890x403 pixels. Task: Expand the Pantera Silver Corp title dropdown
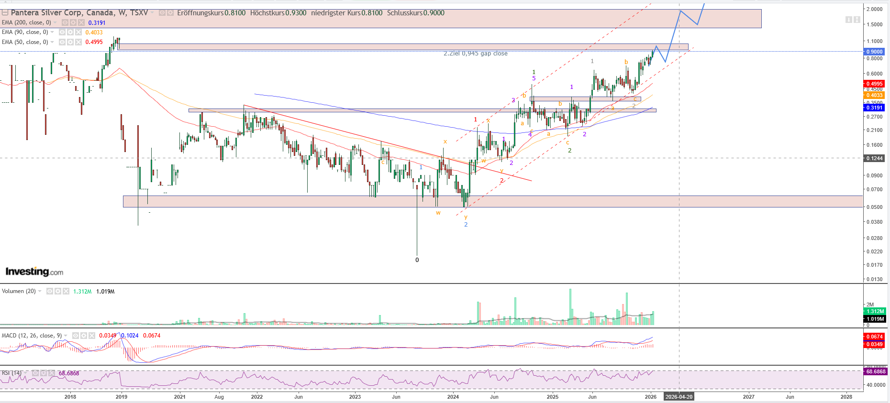click(153, 13)
